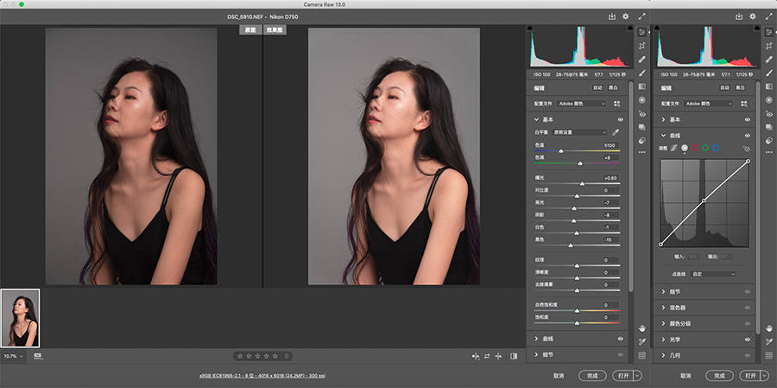
Task: Click the before/after view toggle icon
Action: [x=475, y=355]
